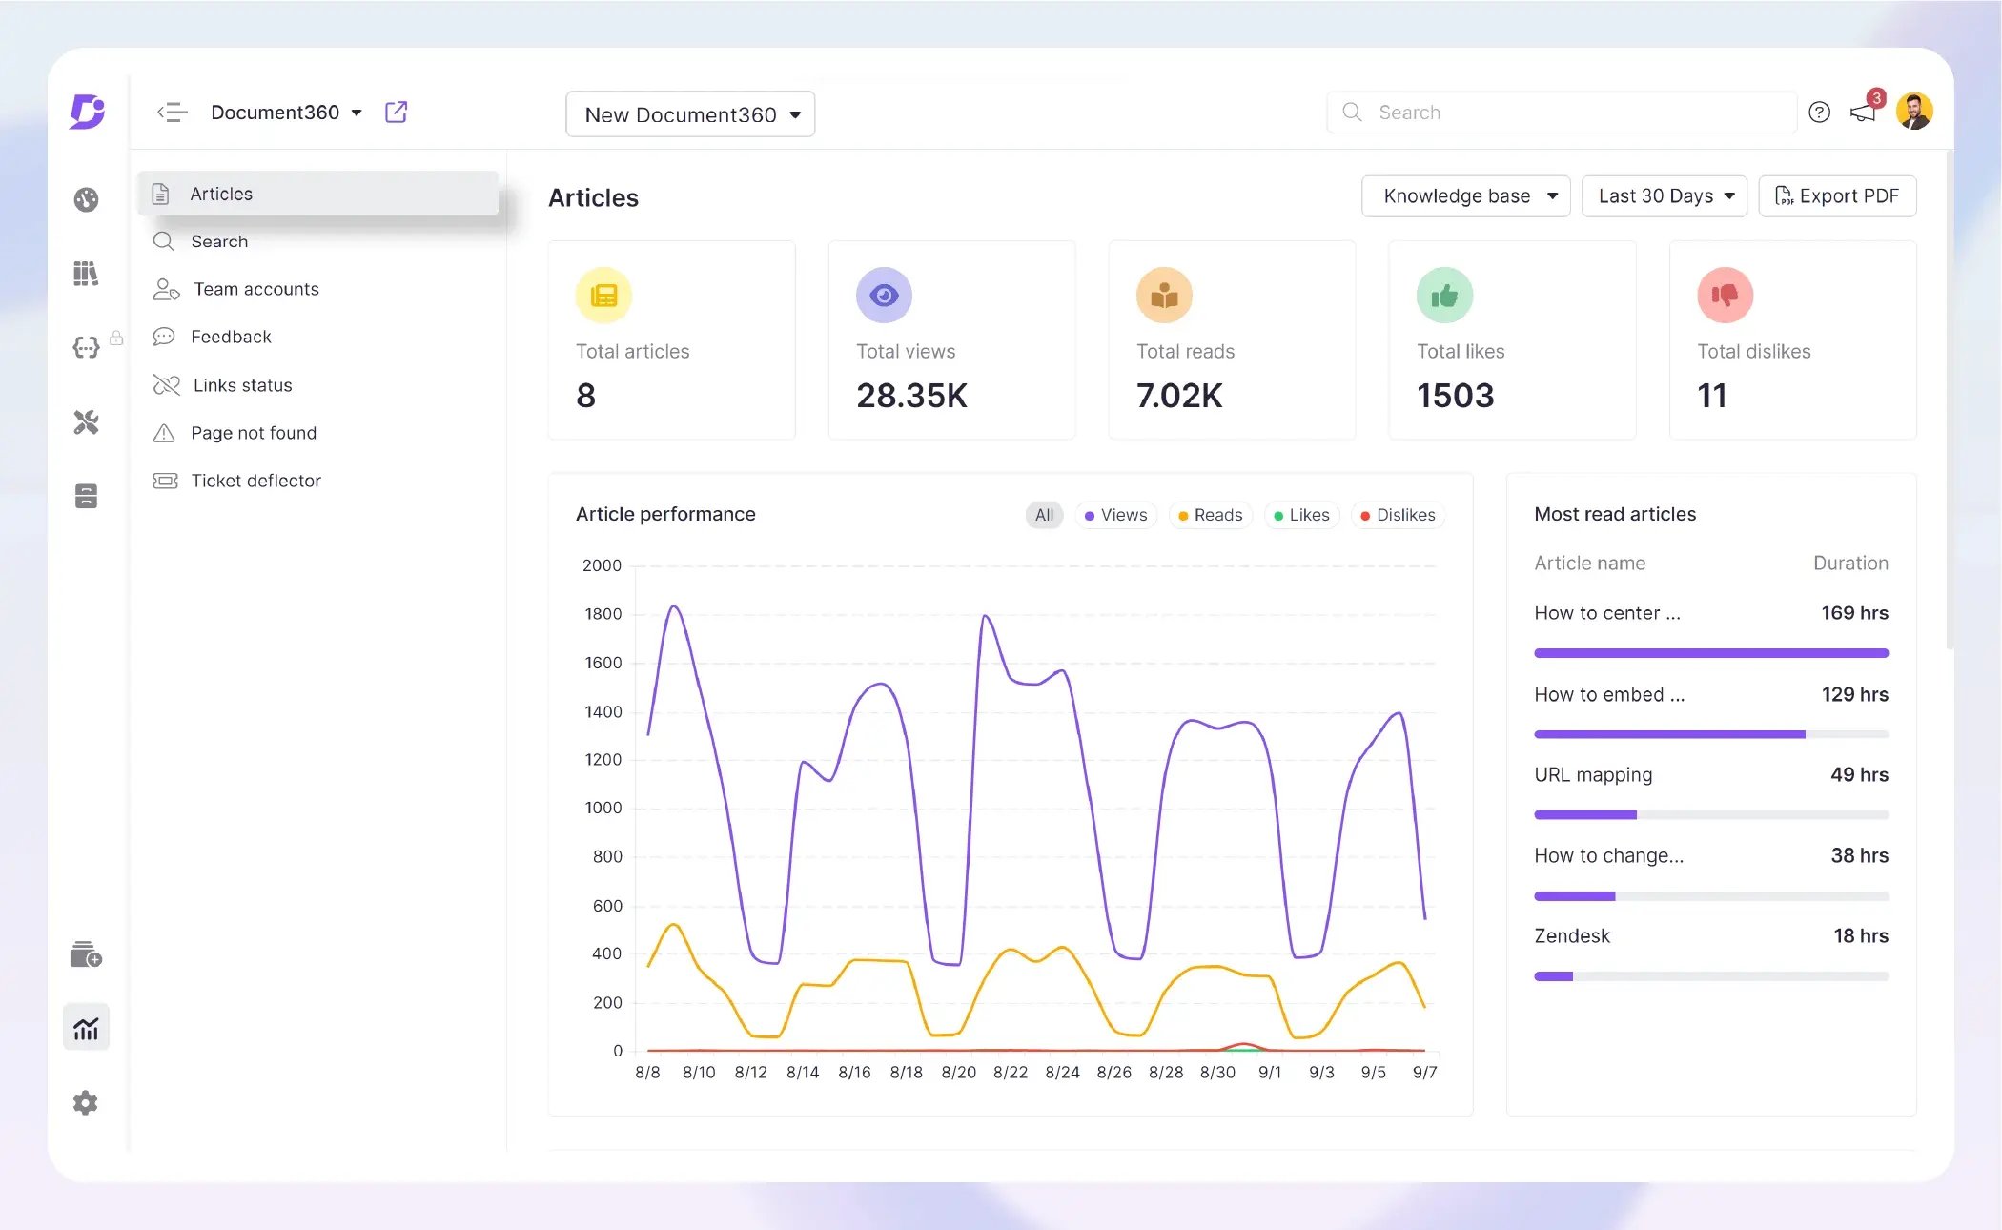Open Page not found analytics

(x=254, y=431)
